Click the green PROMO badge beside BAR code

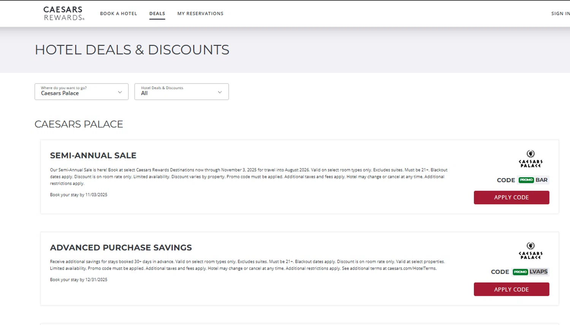pos(526,180)
